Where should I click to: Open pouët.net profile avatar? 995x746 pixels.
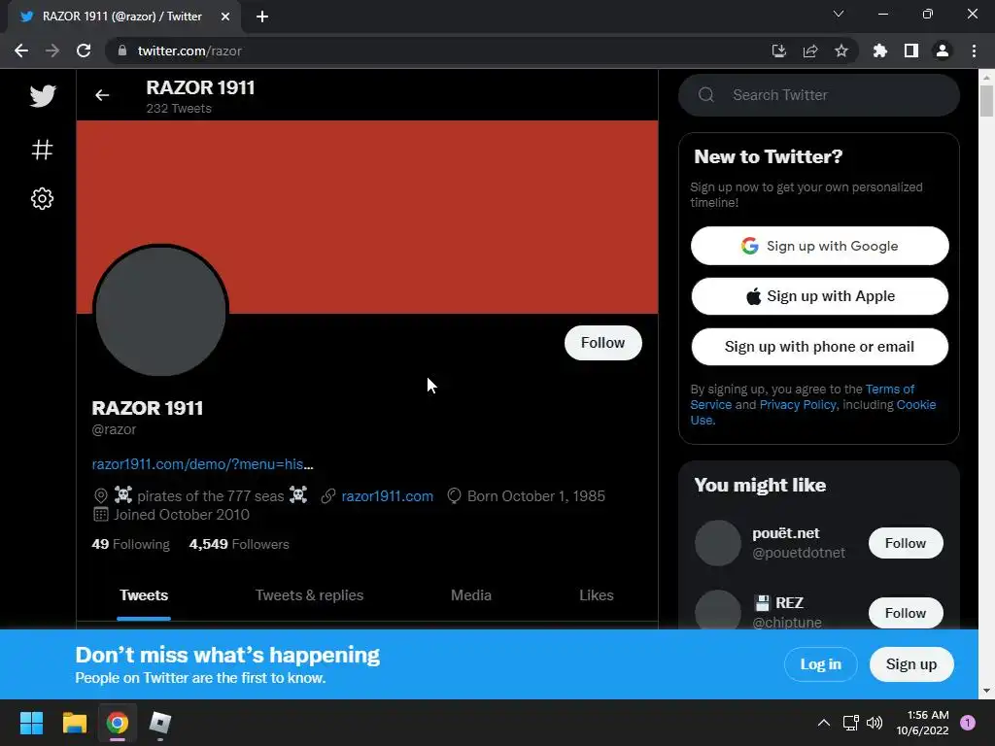tap(718, 543)
